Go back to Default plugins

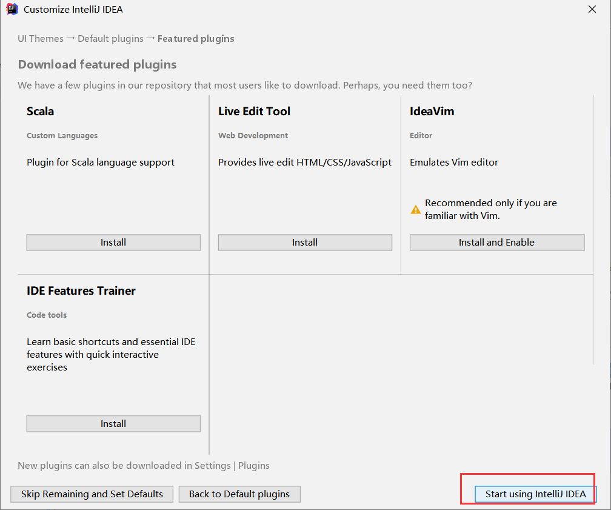[239, 494]
